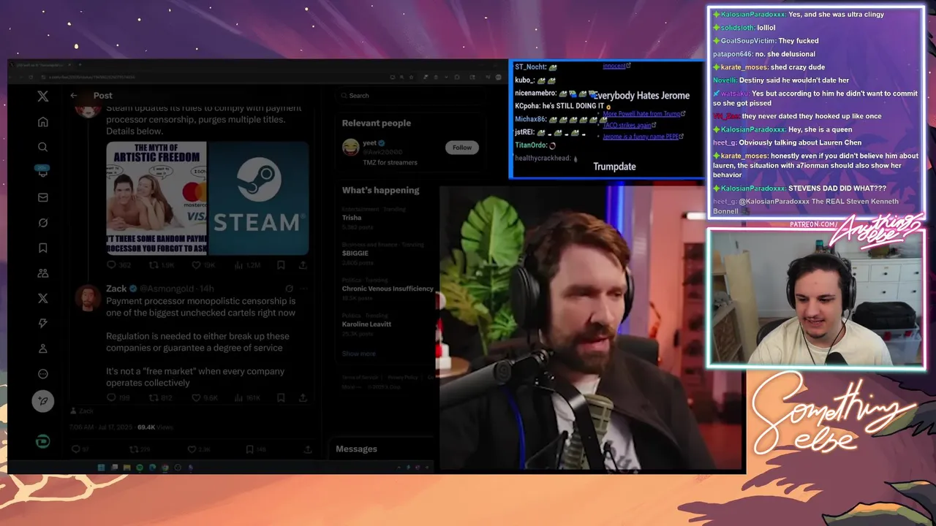Viewport: 936px width, 526px height.
Task: Open the account switcher avatar
Action: [42, 441]
